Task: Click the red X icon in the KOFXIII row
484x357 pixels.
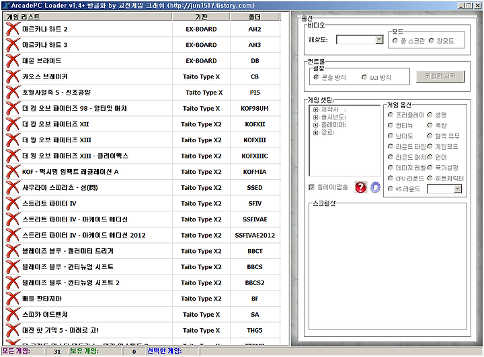Action: click(x=13, y=140)
